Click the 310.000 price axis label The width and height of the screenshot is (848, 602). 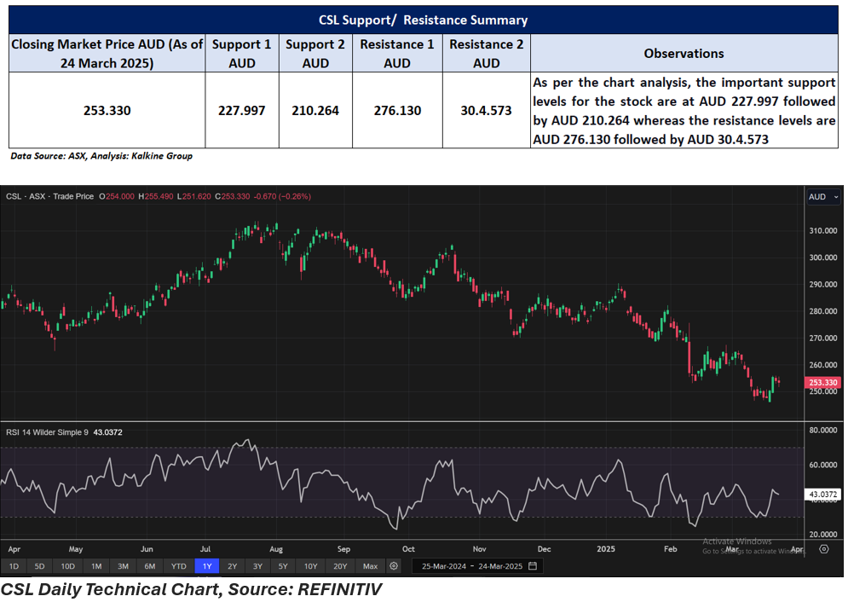tap(823, 231)
